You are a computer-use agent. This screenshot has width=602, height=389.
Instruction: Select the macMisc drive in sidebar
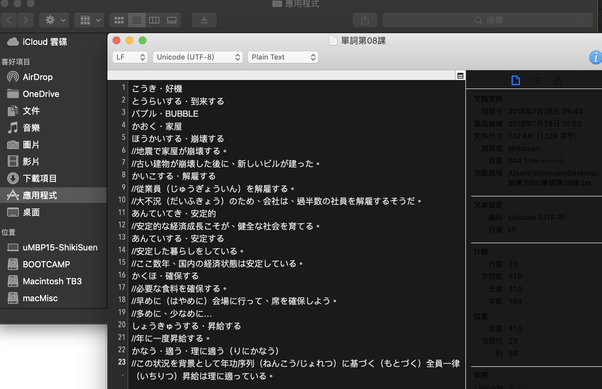[x=53, y=298]
